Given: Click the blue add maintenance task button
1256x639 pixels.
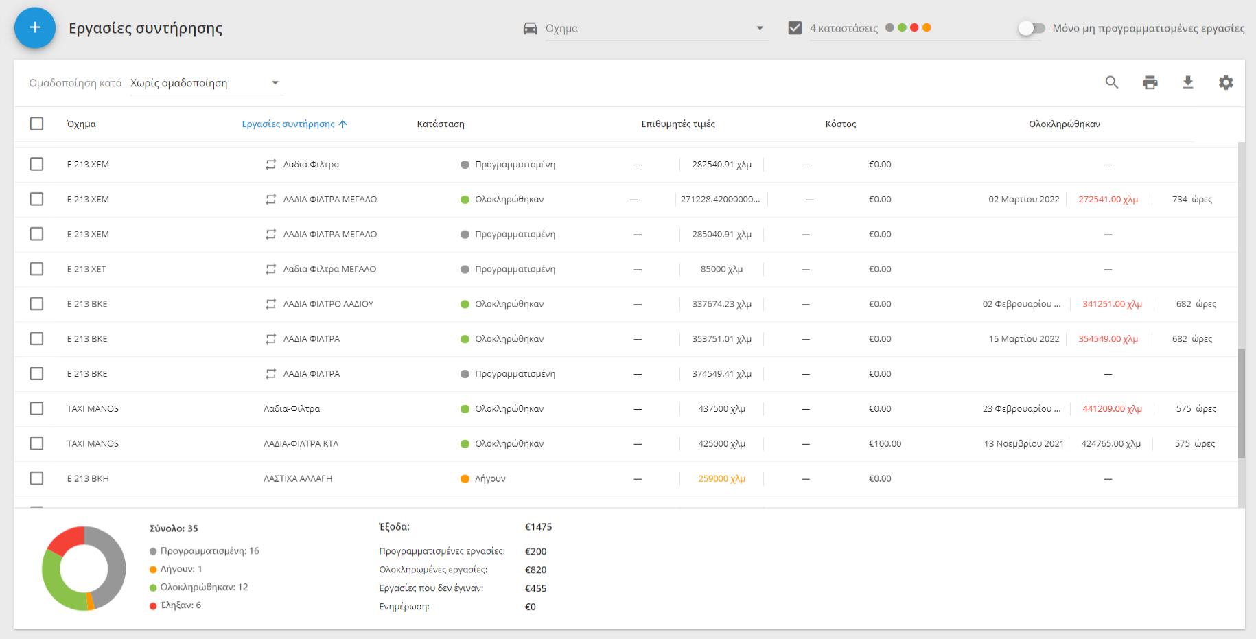Looking at the screenshot, I should pos(35,28).
